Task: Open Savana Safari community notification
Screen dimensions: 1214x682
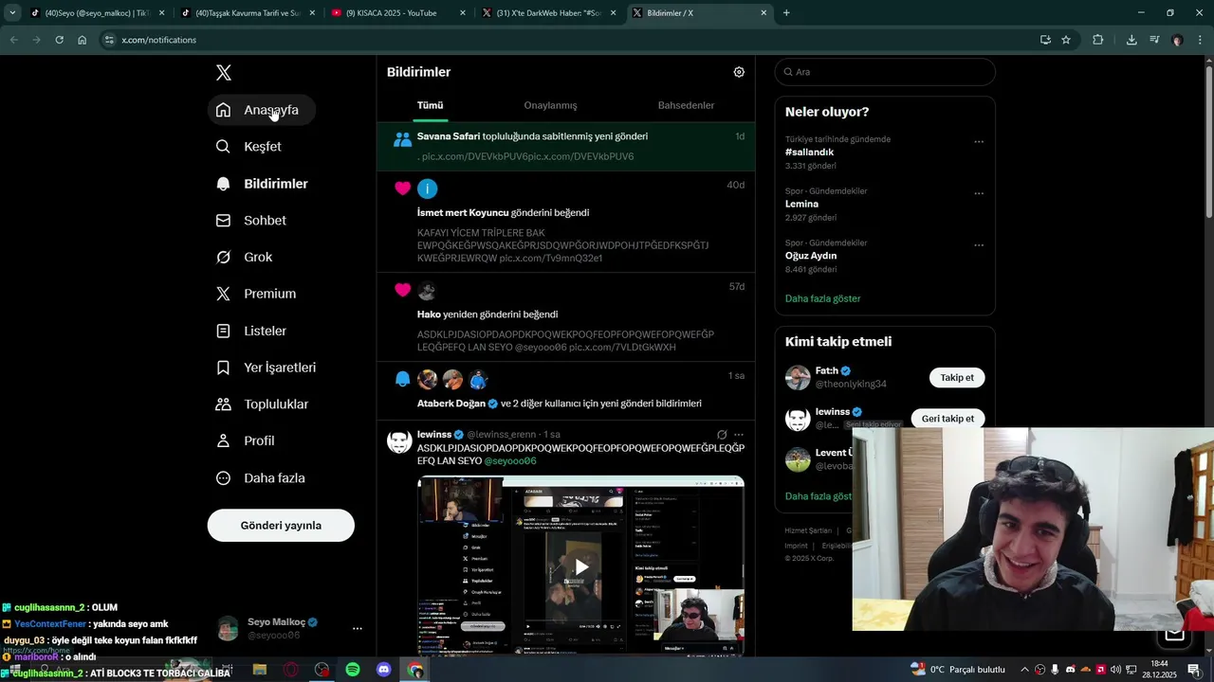Action: pos(566,146)
